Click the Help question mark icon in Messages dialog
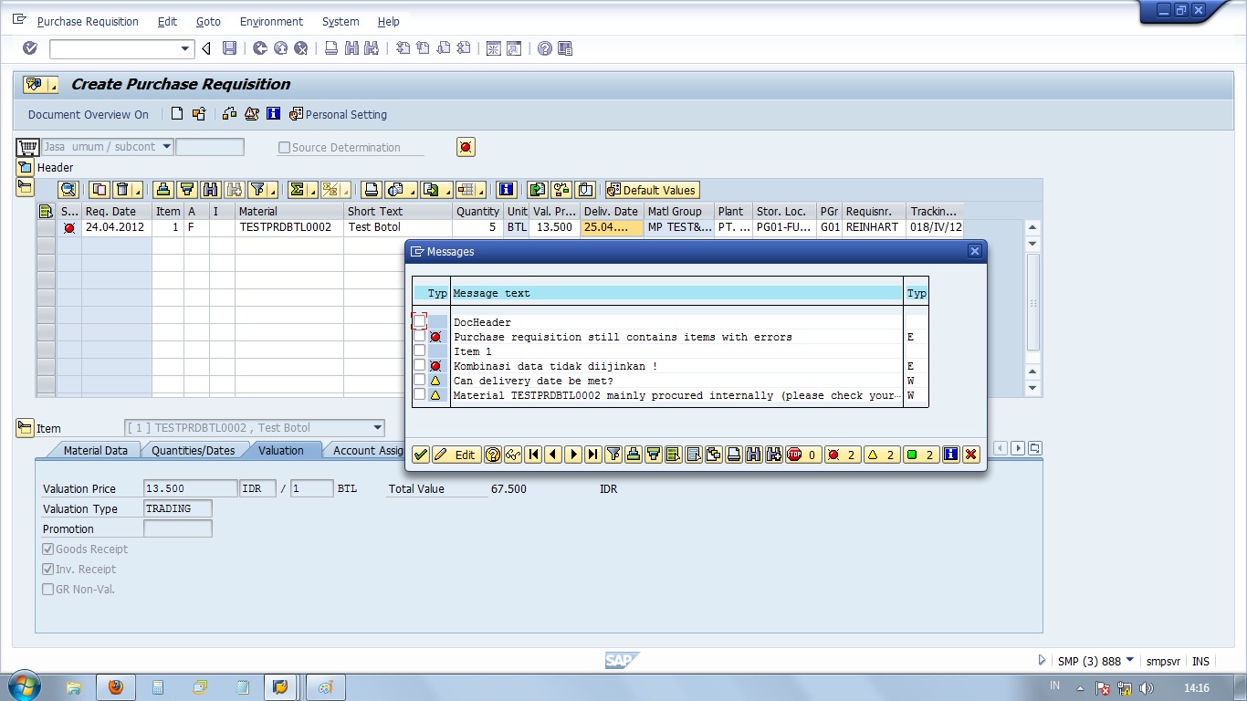Image resolution: width=1247 pixels, height=701 pixels. pyautogui.click(x=492, y=455)
